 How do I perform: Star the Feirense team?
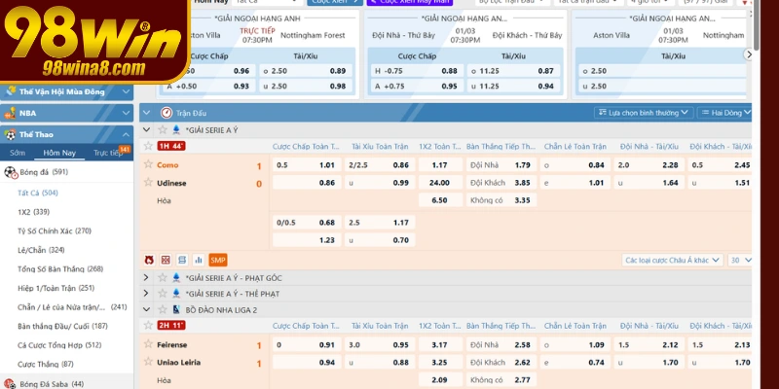(x=148, y=344)
